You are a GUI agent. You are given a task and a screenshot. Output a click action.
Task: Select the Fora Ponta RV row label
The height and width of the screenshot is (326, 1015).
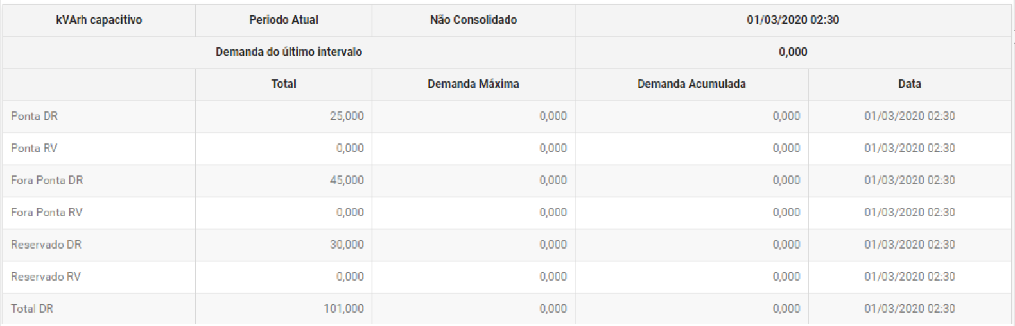point(46,212)
